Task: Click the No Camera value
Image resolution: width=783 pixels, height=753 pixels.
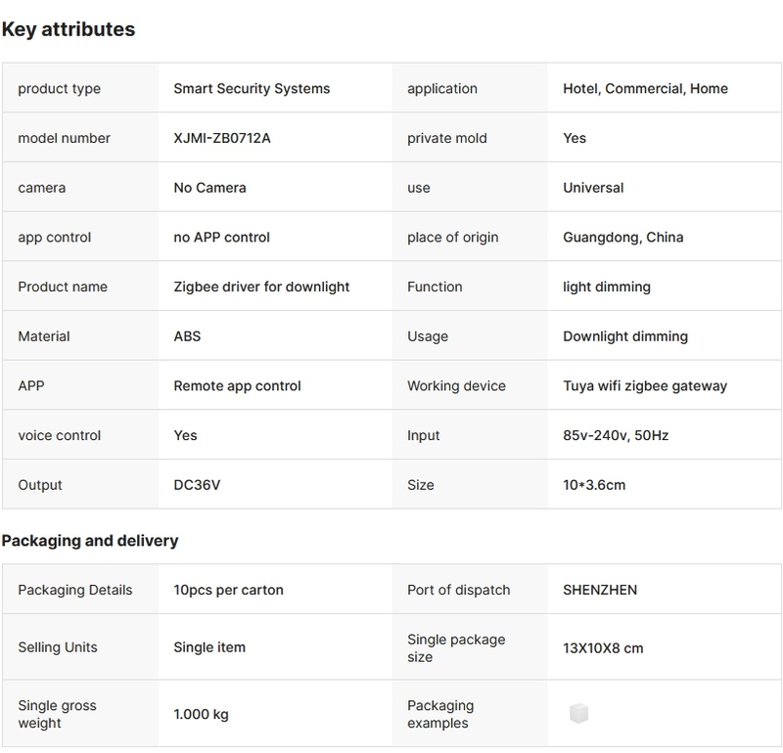Action: 209,187
